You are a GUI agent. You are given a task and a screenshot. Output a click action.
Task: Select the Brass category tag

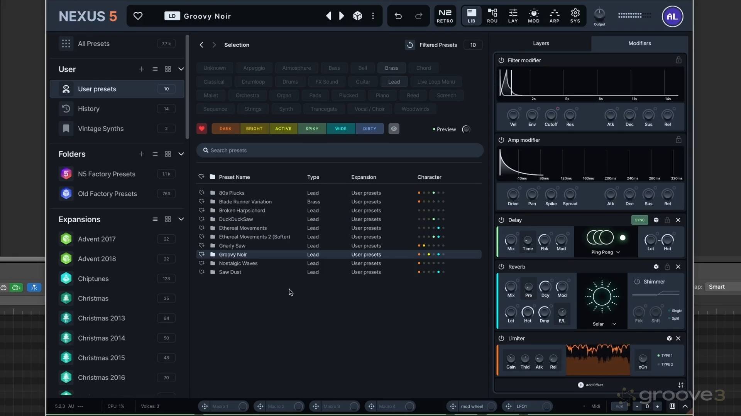pos(391,68)
